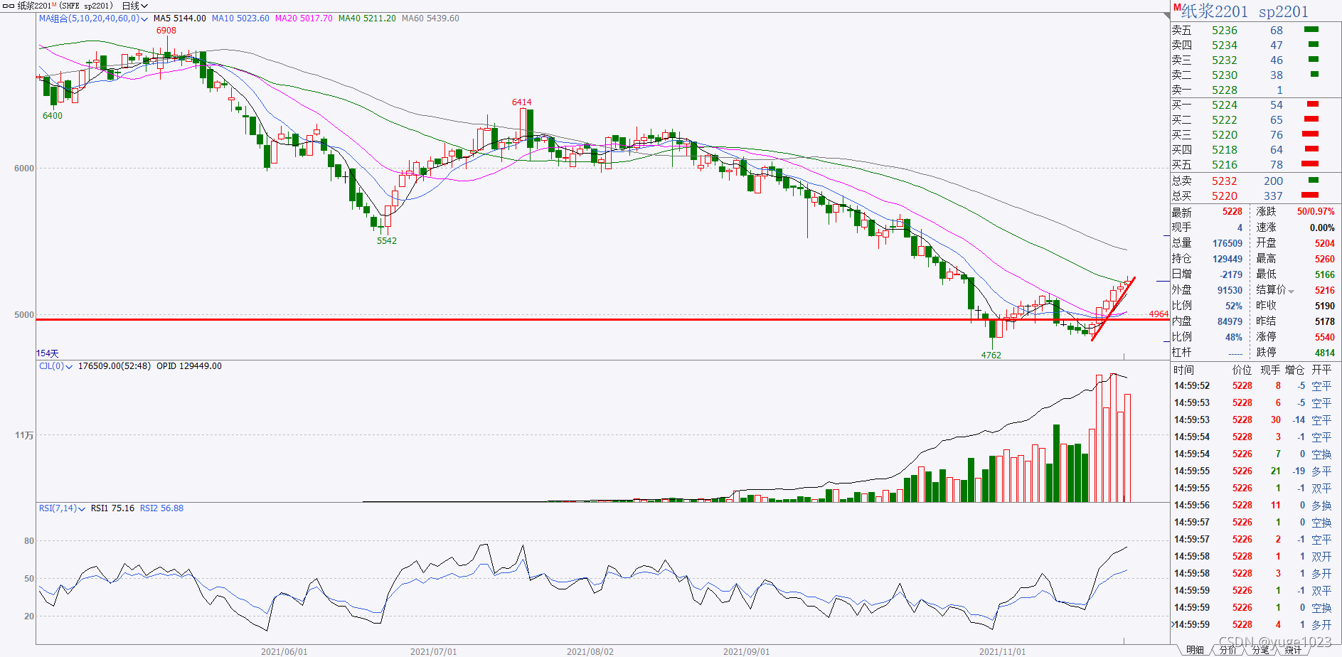Switch to the 分笔 tab
The image size is (1342, 657).
point(1261,650)
